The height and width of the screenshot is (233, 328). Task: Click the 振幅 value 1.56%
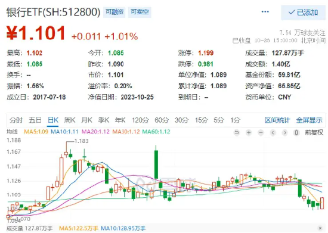(35, 86)
